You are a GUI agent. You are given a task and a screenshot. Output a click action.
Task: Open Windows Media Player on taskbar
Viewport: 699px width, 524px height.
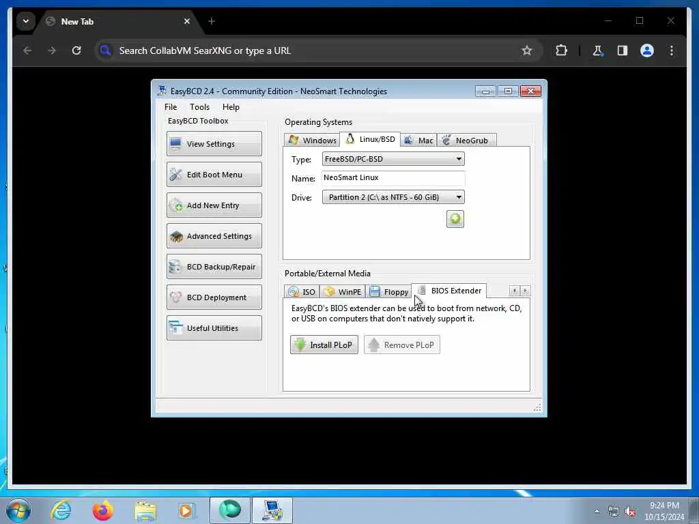pyautogui.click(x=186, y=510)
